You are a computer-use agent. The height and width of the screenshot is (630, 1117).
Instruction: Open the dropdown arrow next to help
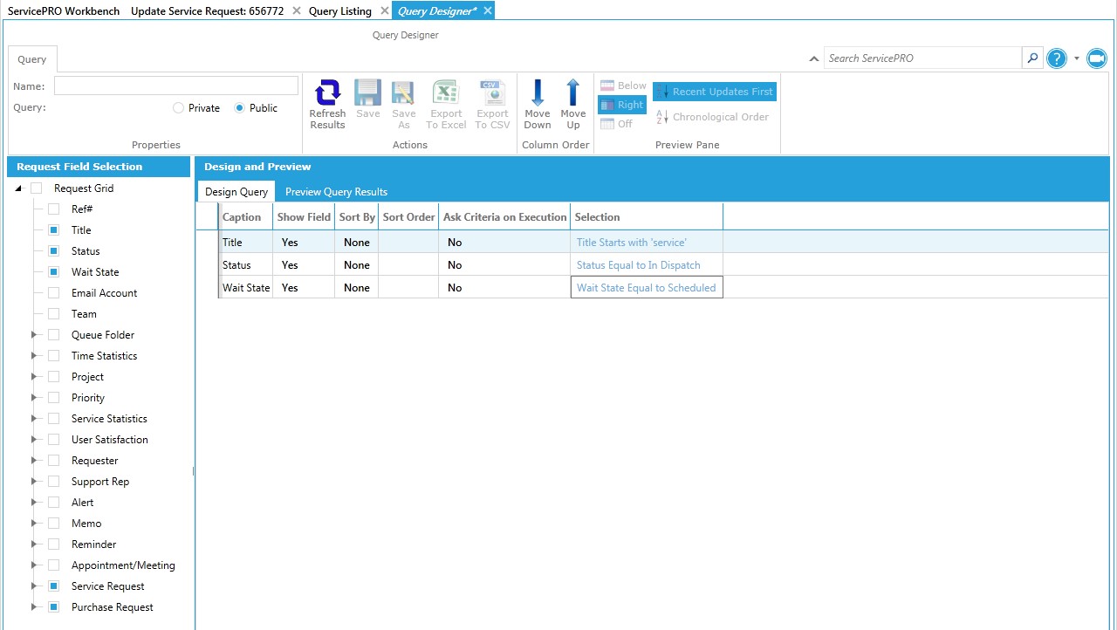coord(1077,58)
